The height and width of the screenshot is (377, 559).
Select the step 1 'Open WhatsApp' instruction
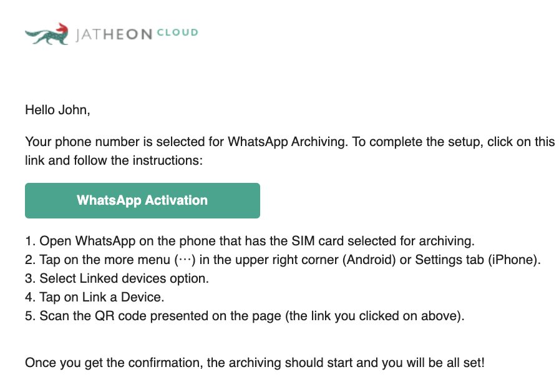pyautogui.click(x=250, y=241)
